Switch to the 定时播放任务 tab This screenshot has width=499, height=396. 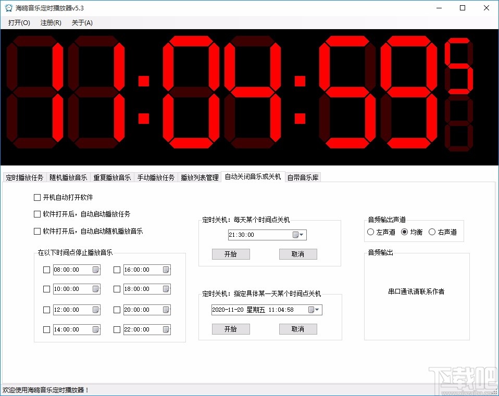pyautogui.click(x=24, y=176)
